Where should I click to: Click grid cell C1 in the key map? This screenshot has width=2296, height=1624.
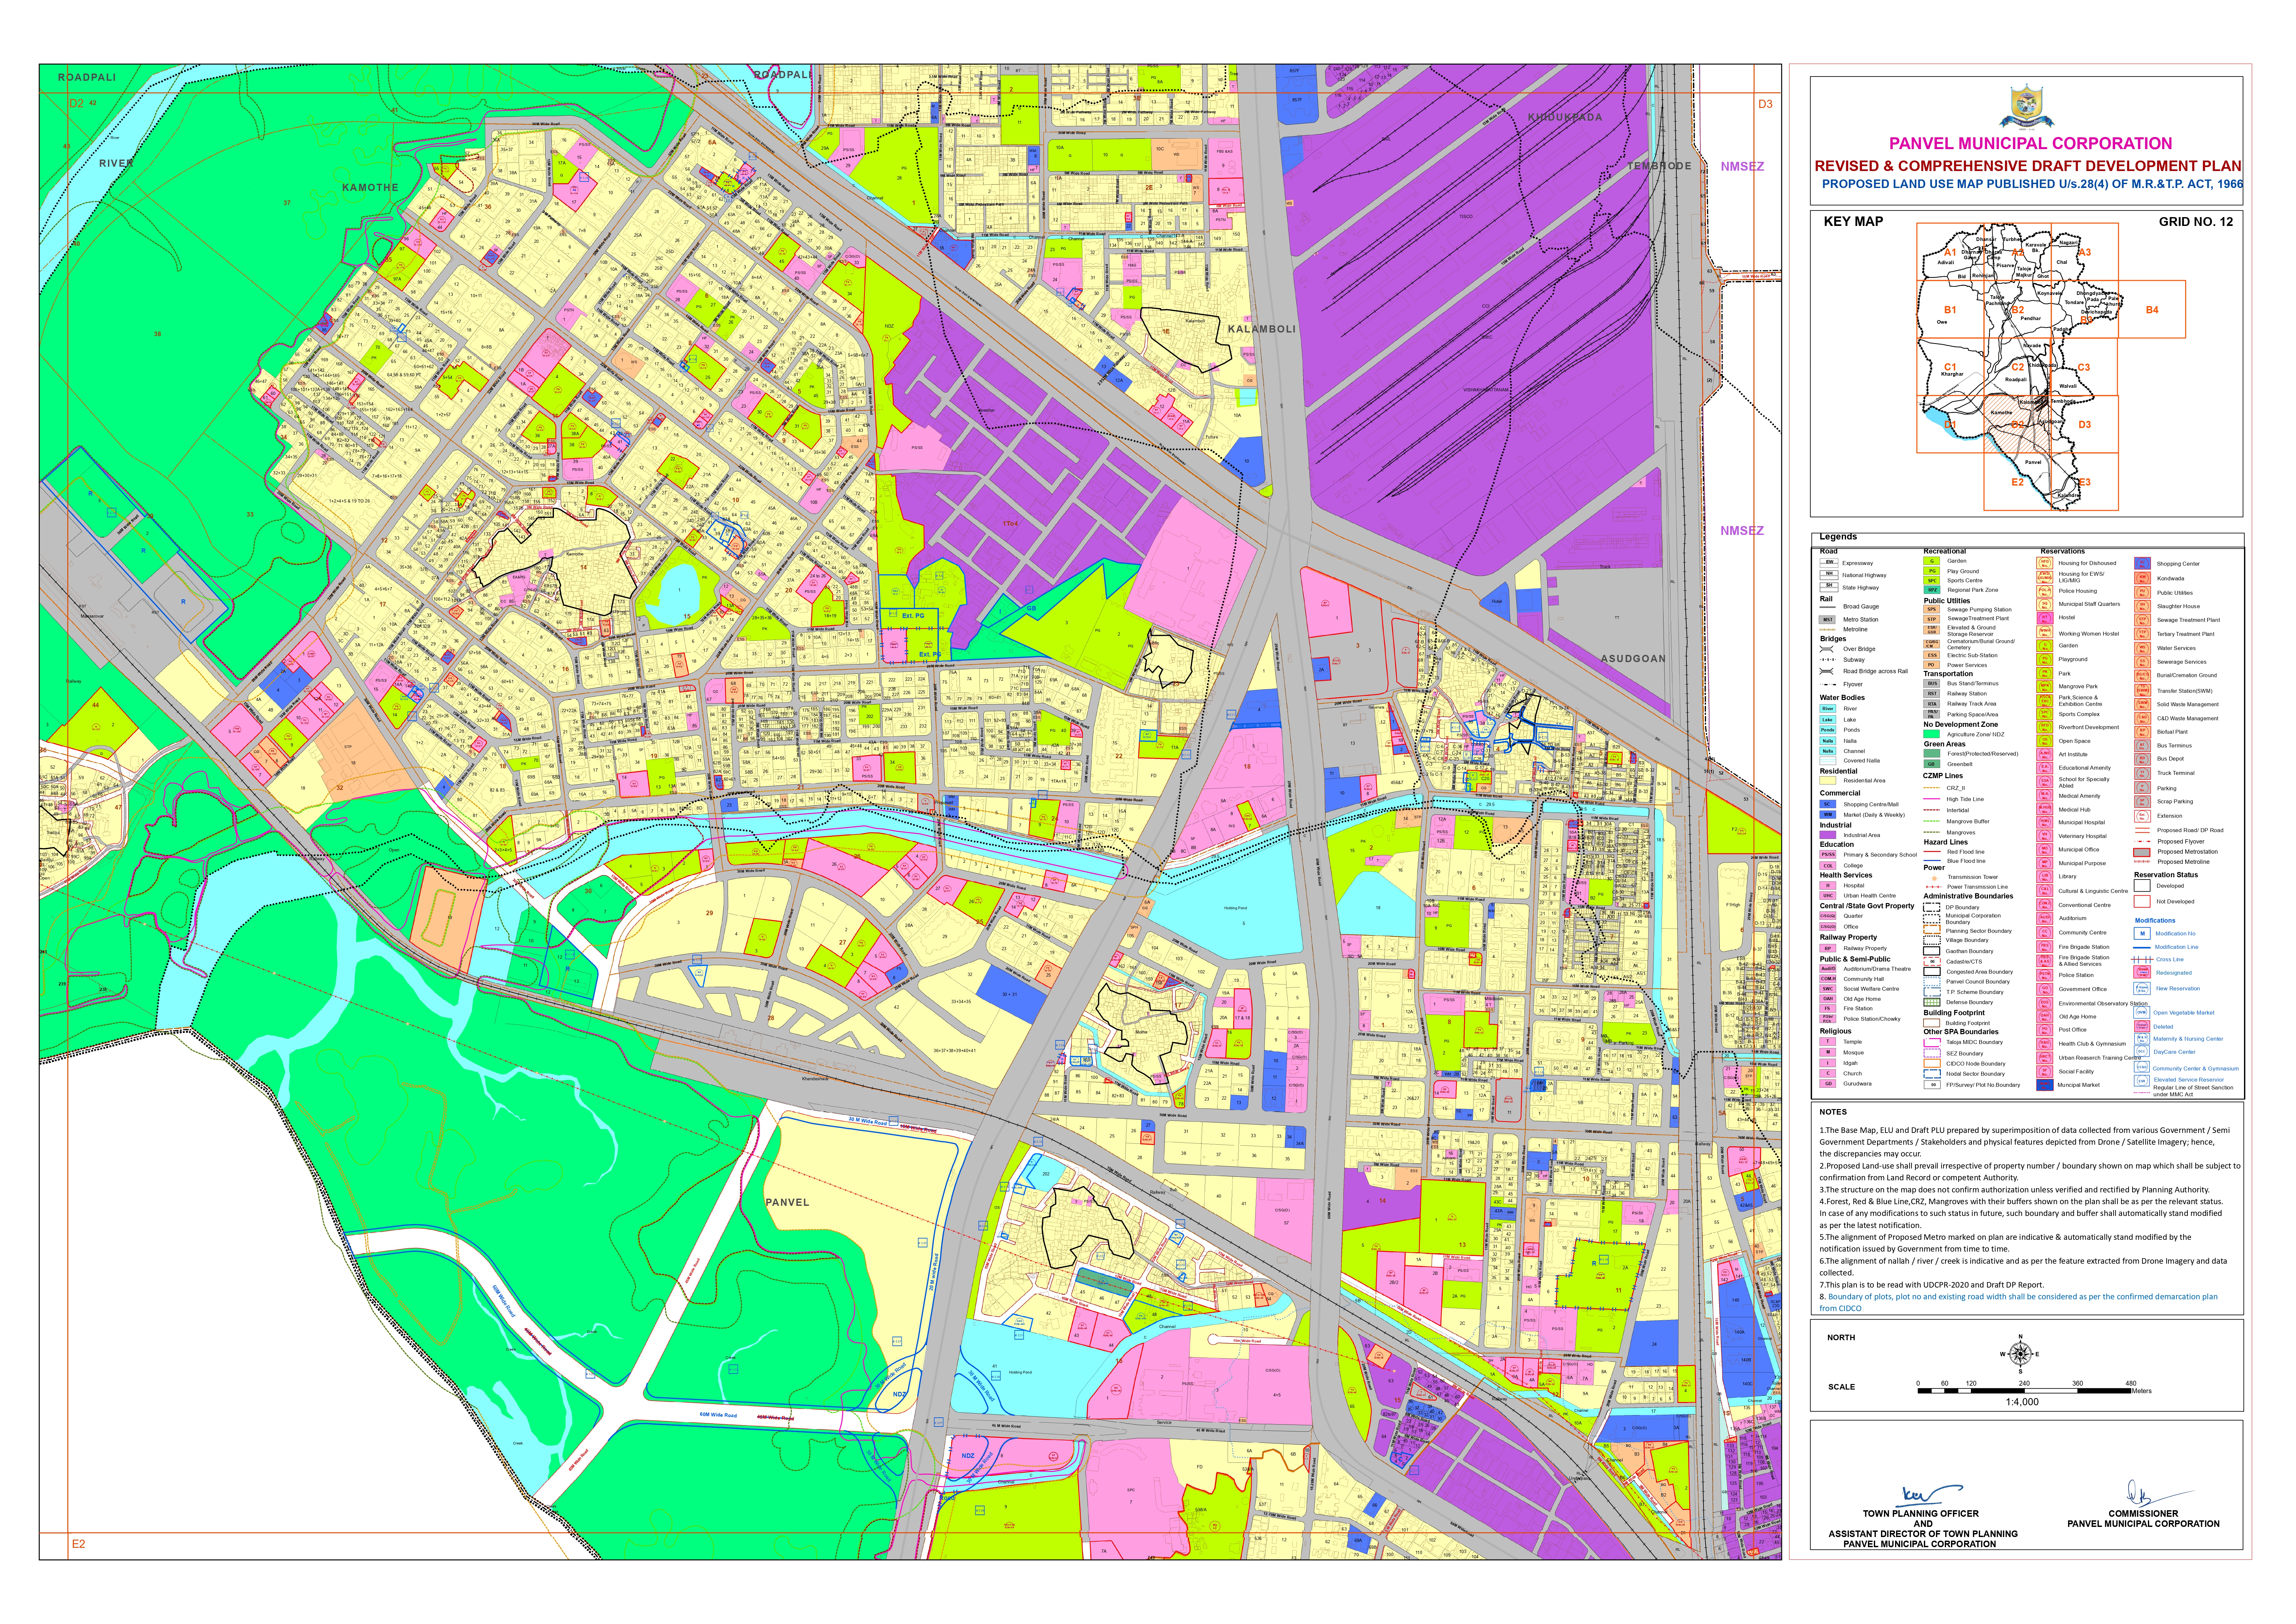(1950, 367)
